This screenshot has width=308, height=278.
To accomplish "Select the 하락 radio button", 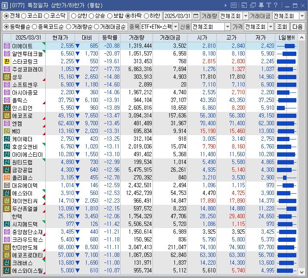I will (x=128, y=16).
